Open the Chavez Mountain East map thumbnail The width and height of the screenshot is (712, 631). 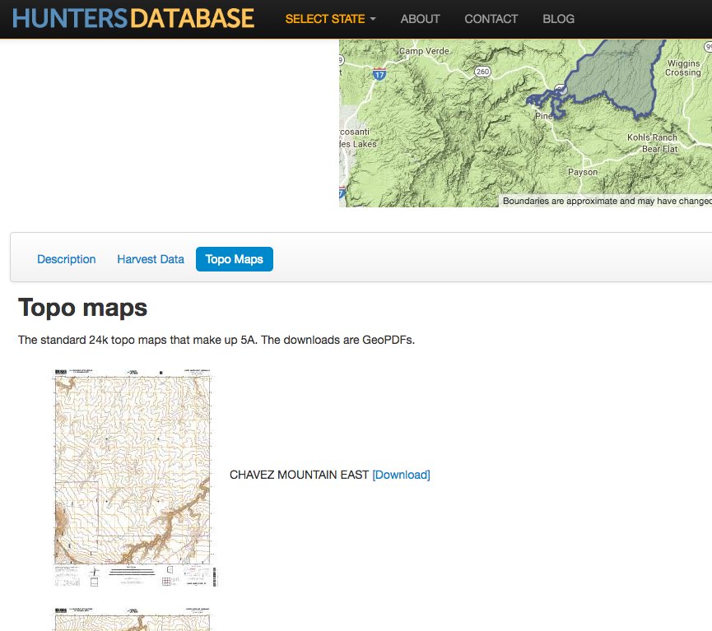click(x=134, y=477)
